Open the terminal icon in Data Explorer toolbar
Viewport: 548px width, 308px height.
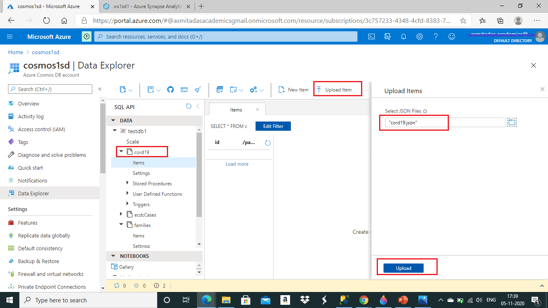tap(184, 90)
